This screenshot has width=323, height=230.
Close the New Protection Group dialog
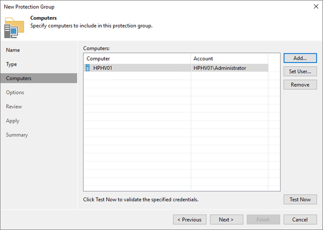click(x=315, y=7)
